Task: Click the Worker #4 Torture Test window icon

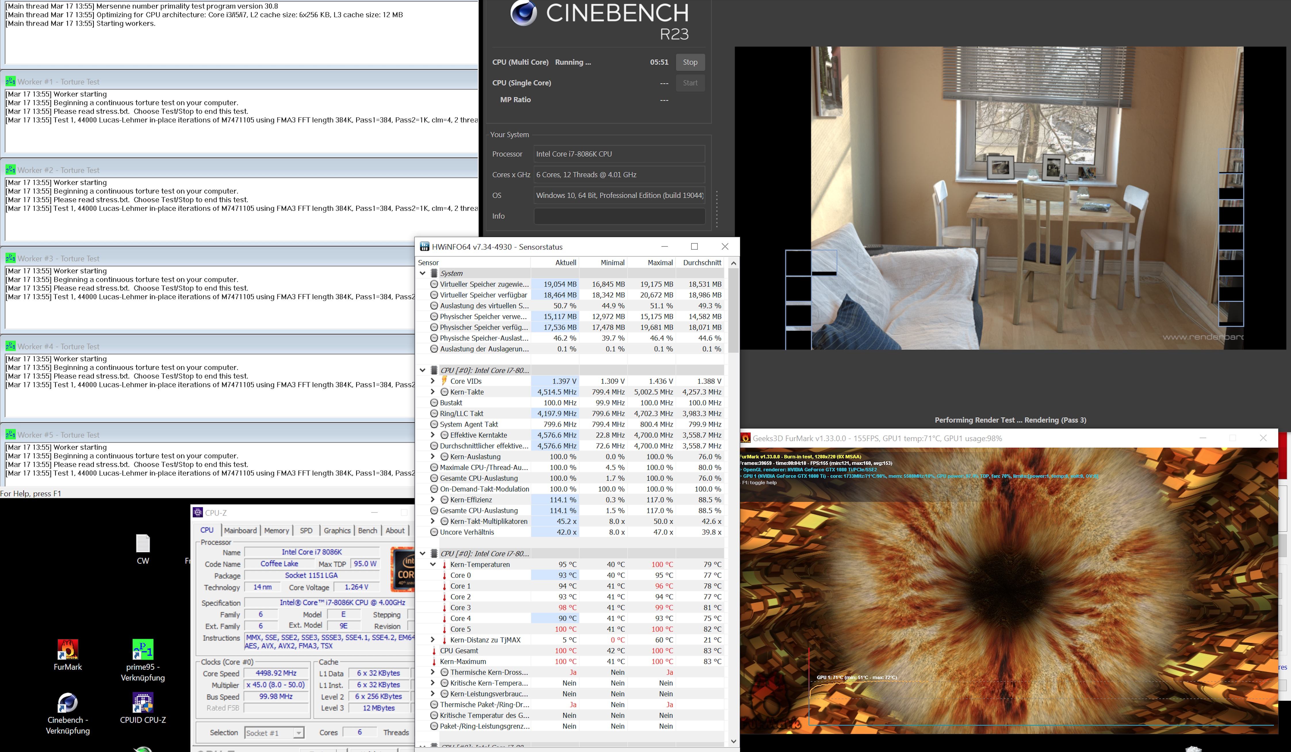Action: (10, 346)
